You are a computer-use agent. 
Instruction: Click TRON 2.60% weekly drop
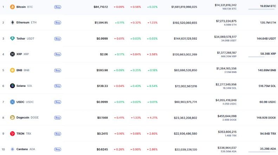(152, 134)
